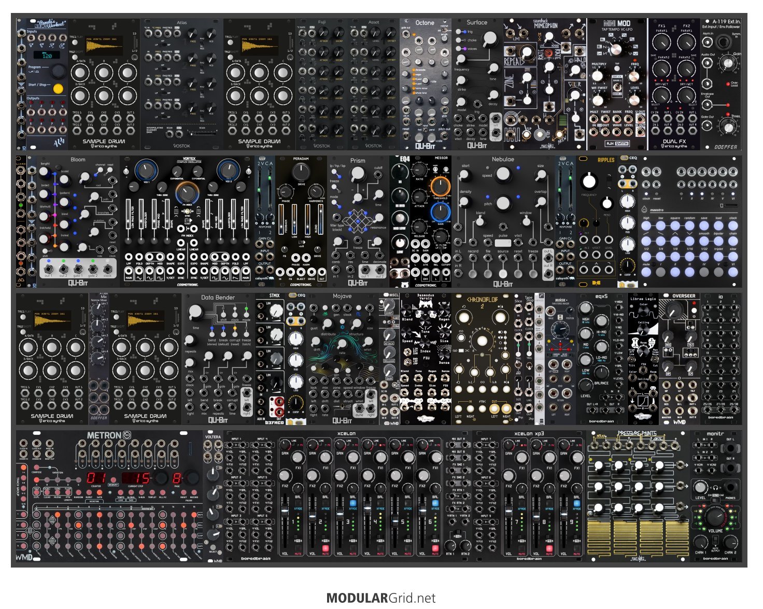Click the Metron page display showing 8
The image size is (763, 609).
pos(177,478)
